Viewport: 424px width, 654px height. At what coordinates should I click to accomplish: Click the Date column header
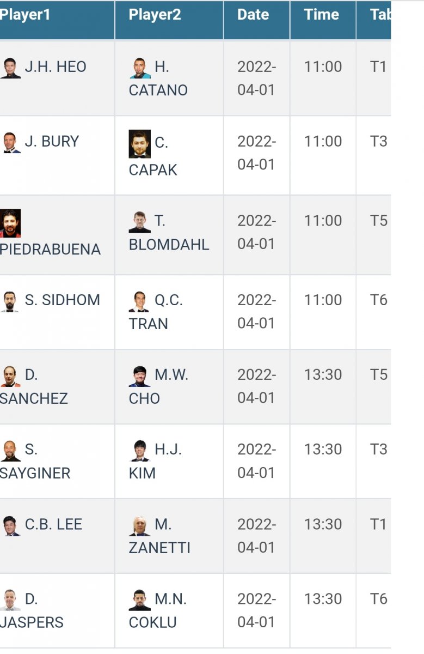pyautogui.click(x=253, y=15)
